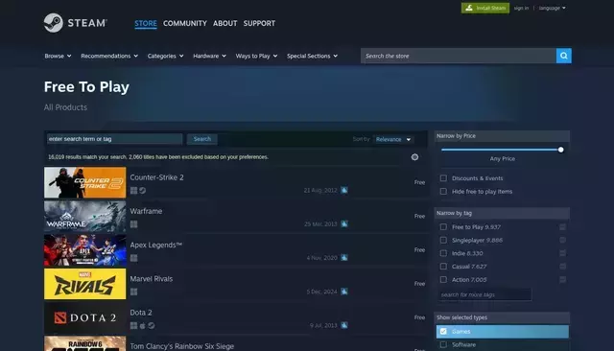The image size is (614, 351).
Task: Exclude the Singleplayer tag icon
Action: tap(563, 240)
